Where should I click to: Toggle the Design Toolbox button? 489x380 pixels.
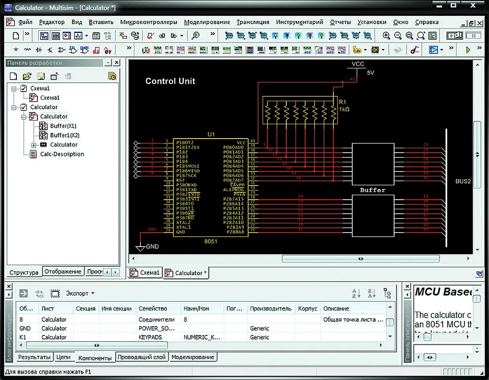[x=44, y=36]
